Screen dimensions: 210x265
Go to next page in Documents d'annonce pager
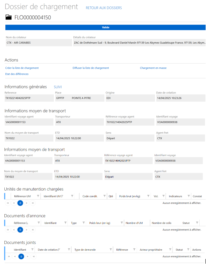coord(27,230)
